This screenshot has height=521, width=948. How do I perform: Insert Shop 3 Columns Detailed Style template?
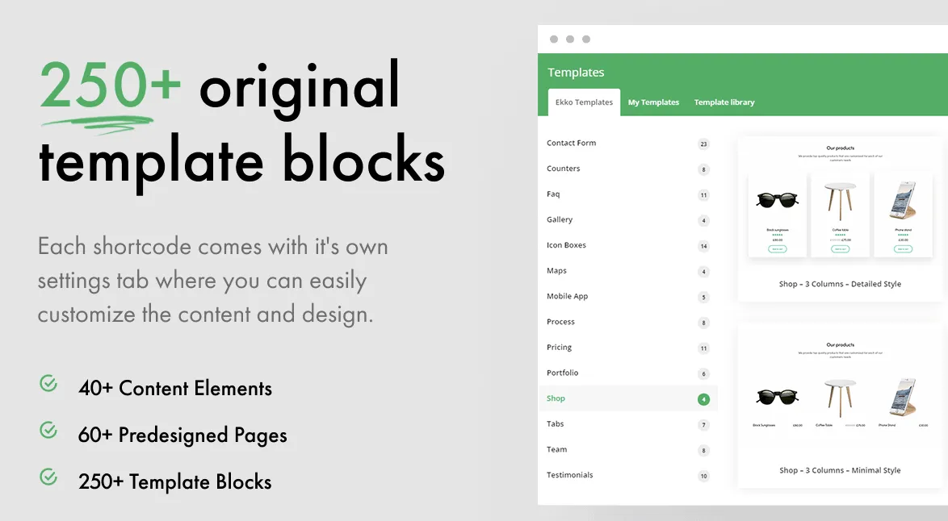click(841, 220)
